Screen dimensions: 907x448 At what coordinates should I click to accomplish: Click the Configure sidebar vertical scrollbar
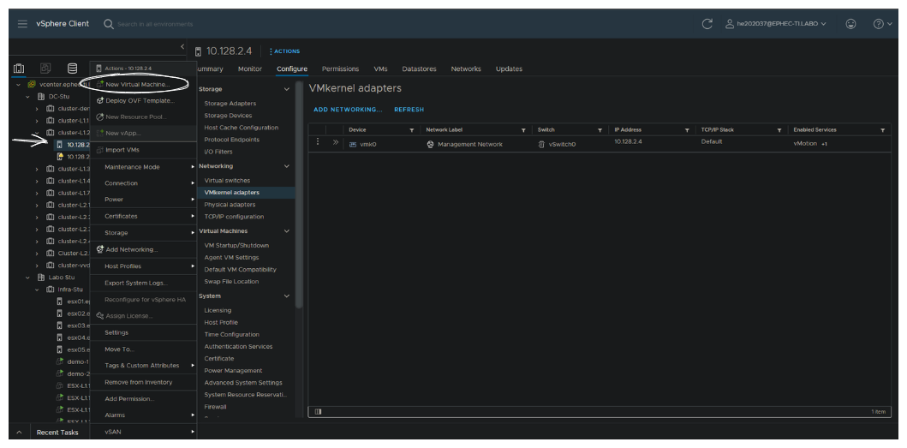pos(299,195)
